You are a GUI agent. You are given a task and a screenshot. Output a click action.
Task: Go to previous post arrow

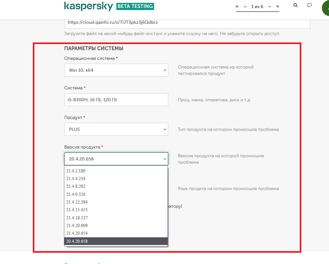pyautogui.click(x=245, y=6)
